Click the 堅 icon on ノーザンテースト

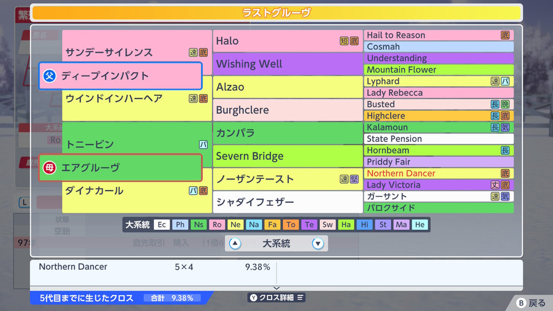tap(354, 179)
